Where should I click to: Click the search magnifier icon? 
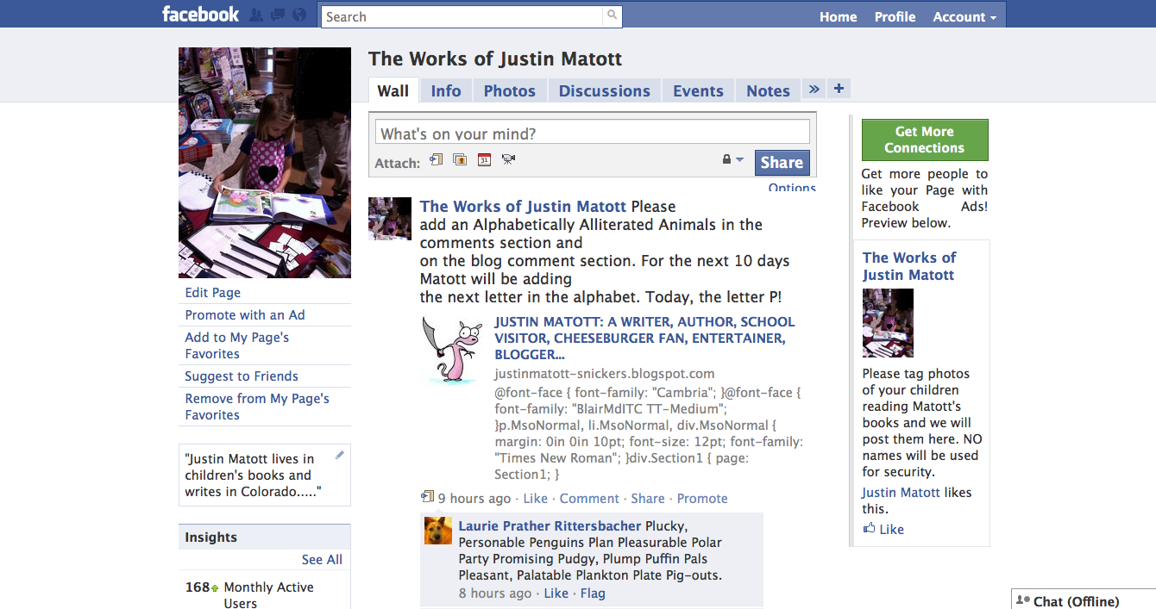click(612, 16)
